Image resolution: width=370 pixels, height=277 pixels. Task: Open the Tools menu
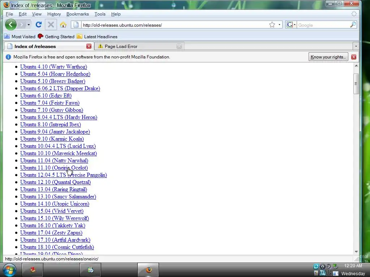[100, 14]
